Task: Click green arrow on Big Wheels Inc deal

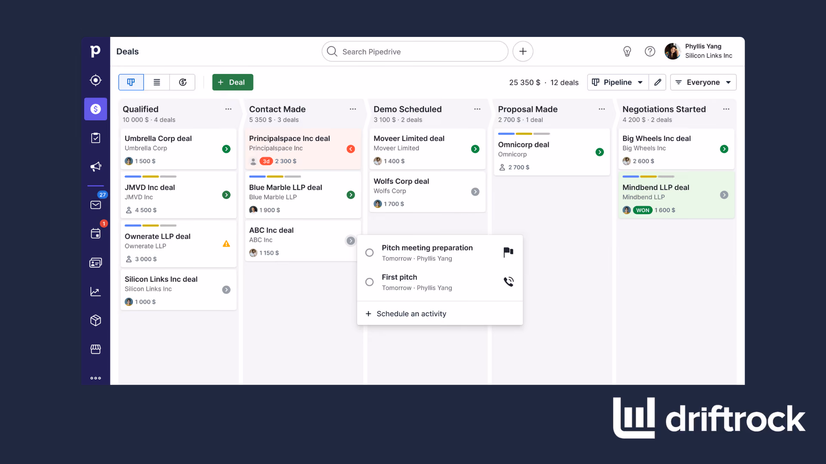Action: (x=724, y=149)
